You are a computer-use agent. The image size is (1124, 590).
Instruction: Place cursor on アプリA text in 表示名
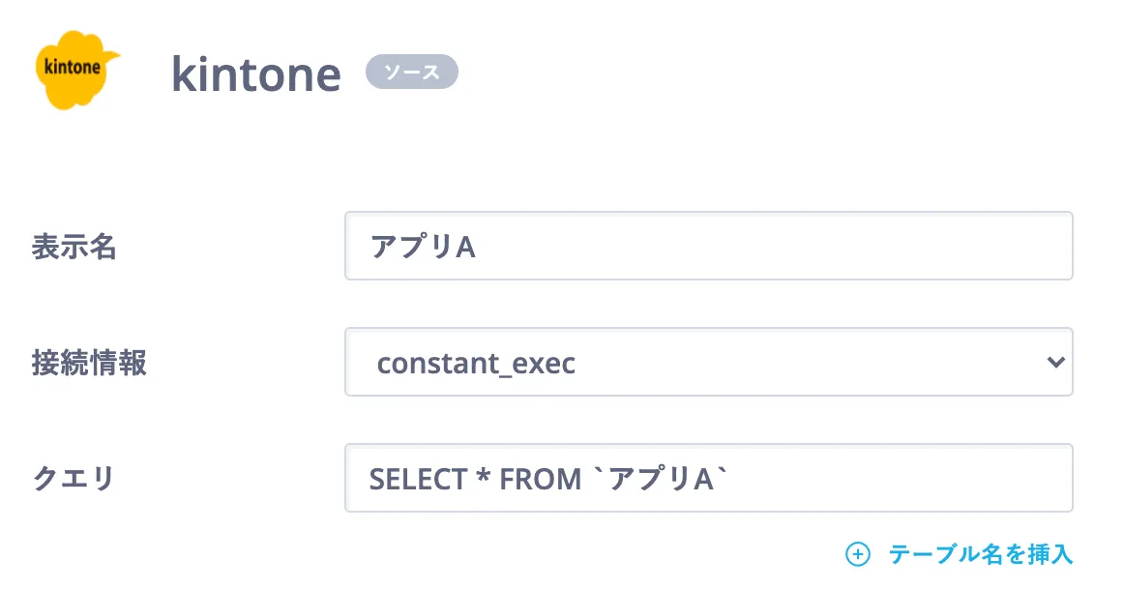[424, 247]
